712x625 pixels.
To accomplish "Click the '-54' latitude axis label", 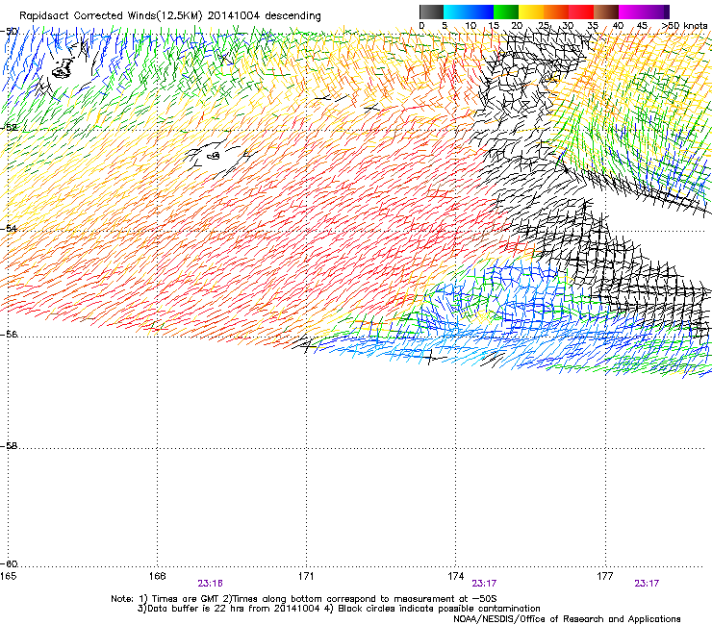I will point(9,228).
